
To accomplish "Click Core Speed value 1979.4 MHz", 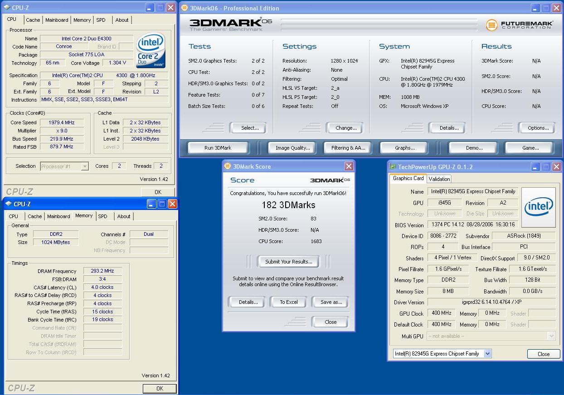I will [x=61, y=122].
